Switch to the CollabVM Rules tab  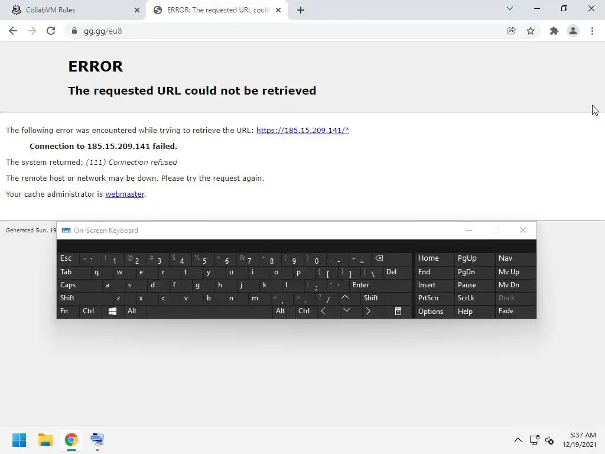pos(73,11)
